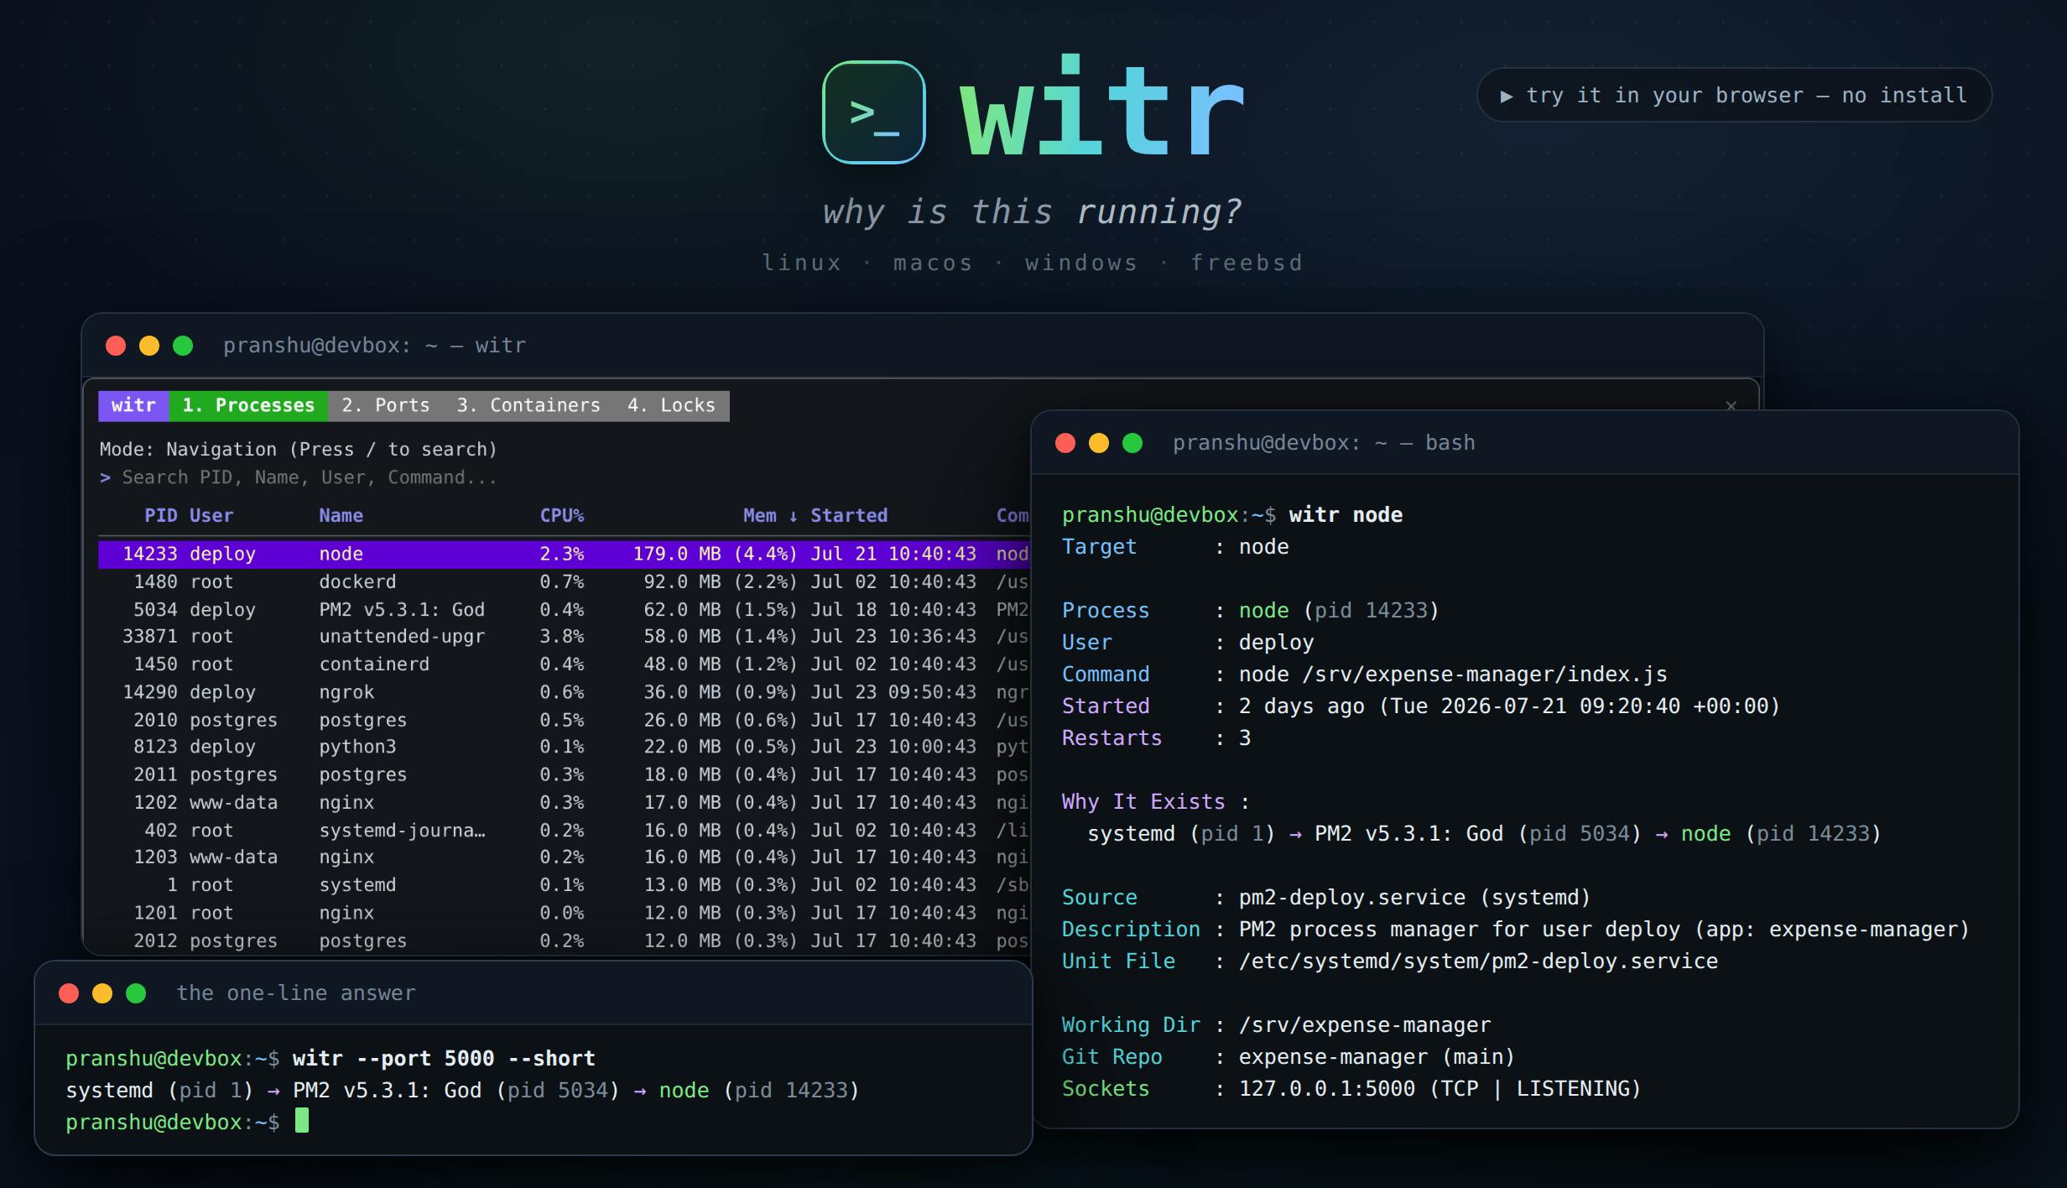Click the pm2-deploy.service (systemd) source value
2067x1188 pixels.
pyautogui.click(x=1414, y=898)
